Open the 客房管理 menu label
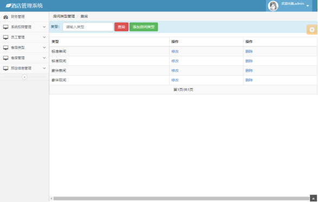The width and height of the screenshot is (318, 202). click(x=18, y=58)
